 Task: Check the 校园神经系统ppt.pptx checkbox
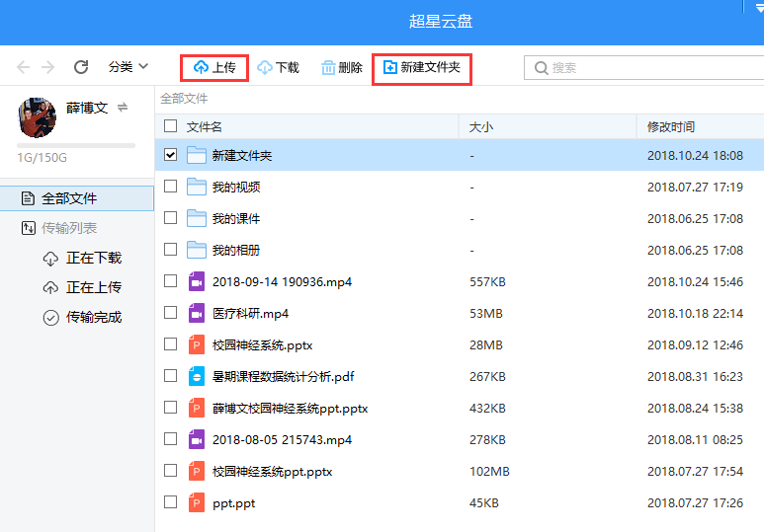pyautogui.click(x=171, y=470)
